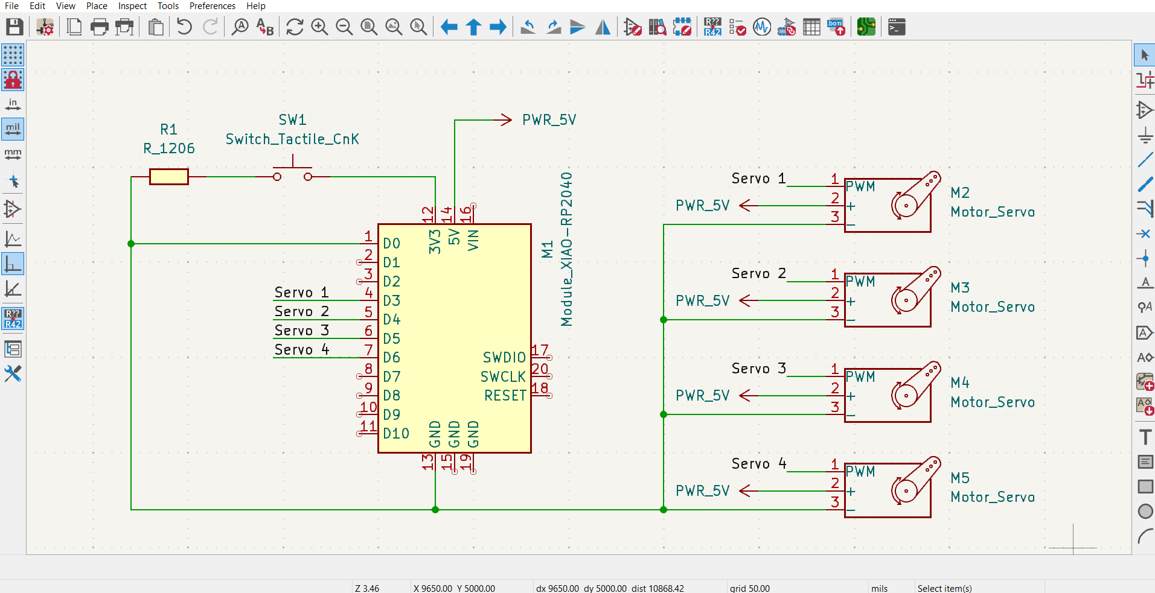This screenshot has width=1155, height=593.
Task: Set line mode to 90 degrees
Action: tap(13, 264)
